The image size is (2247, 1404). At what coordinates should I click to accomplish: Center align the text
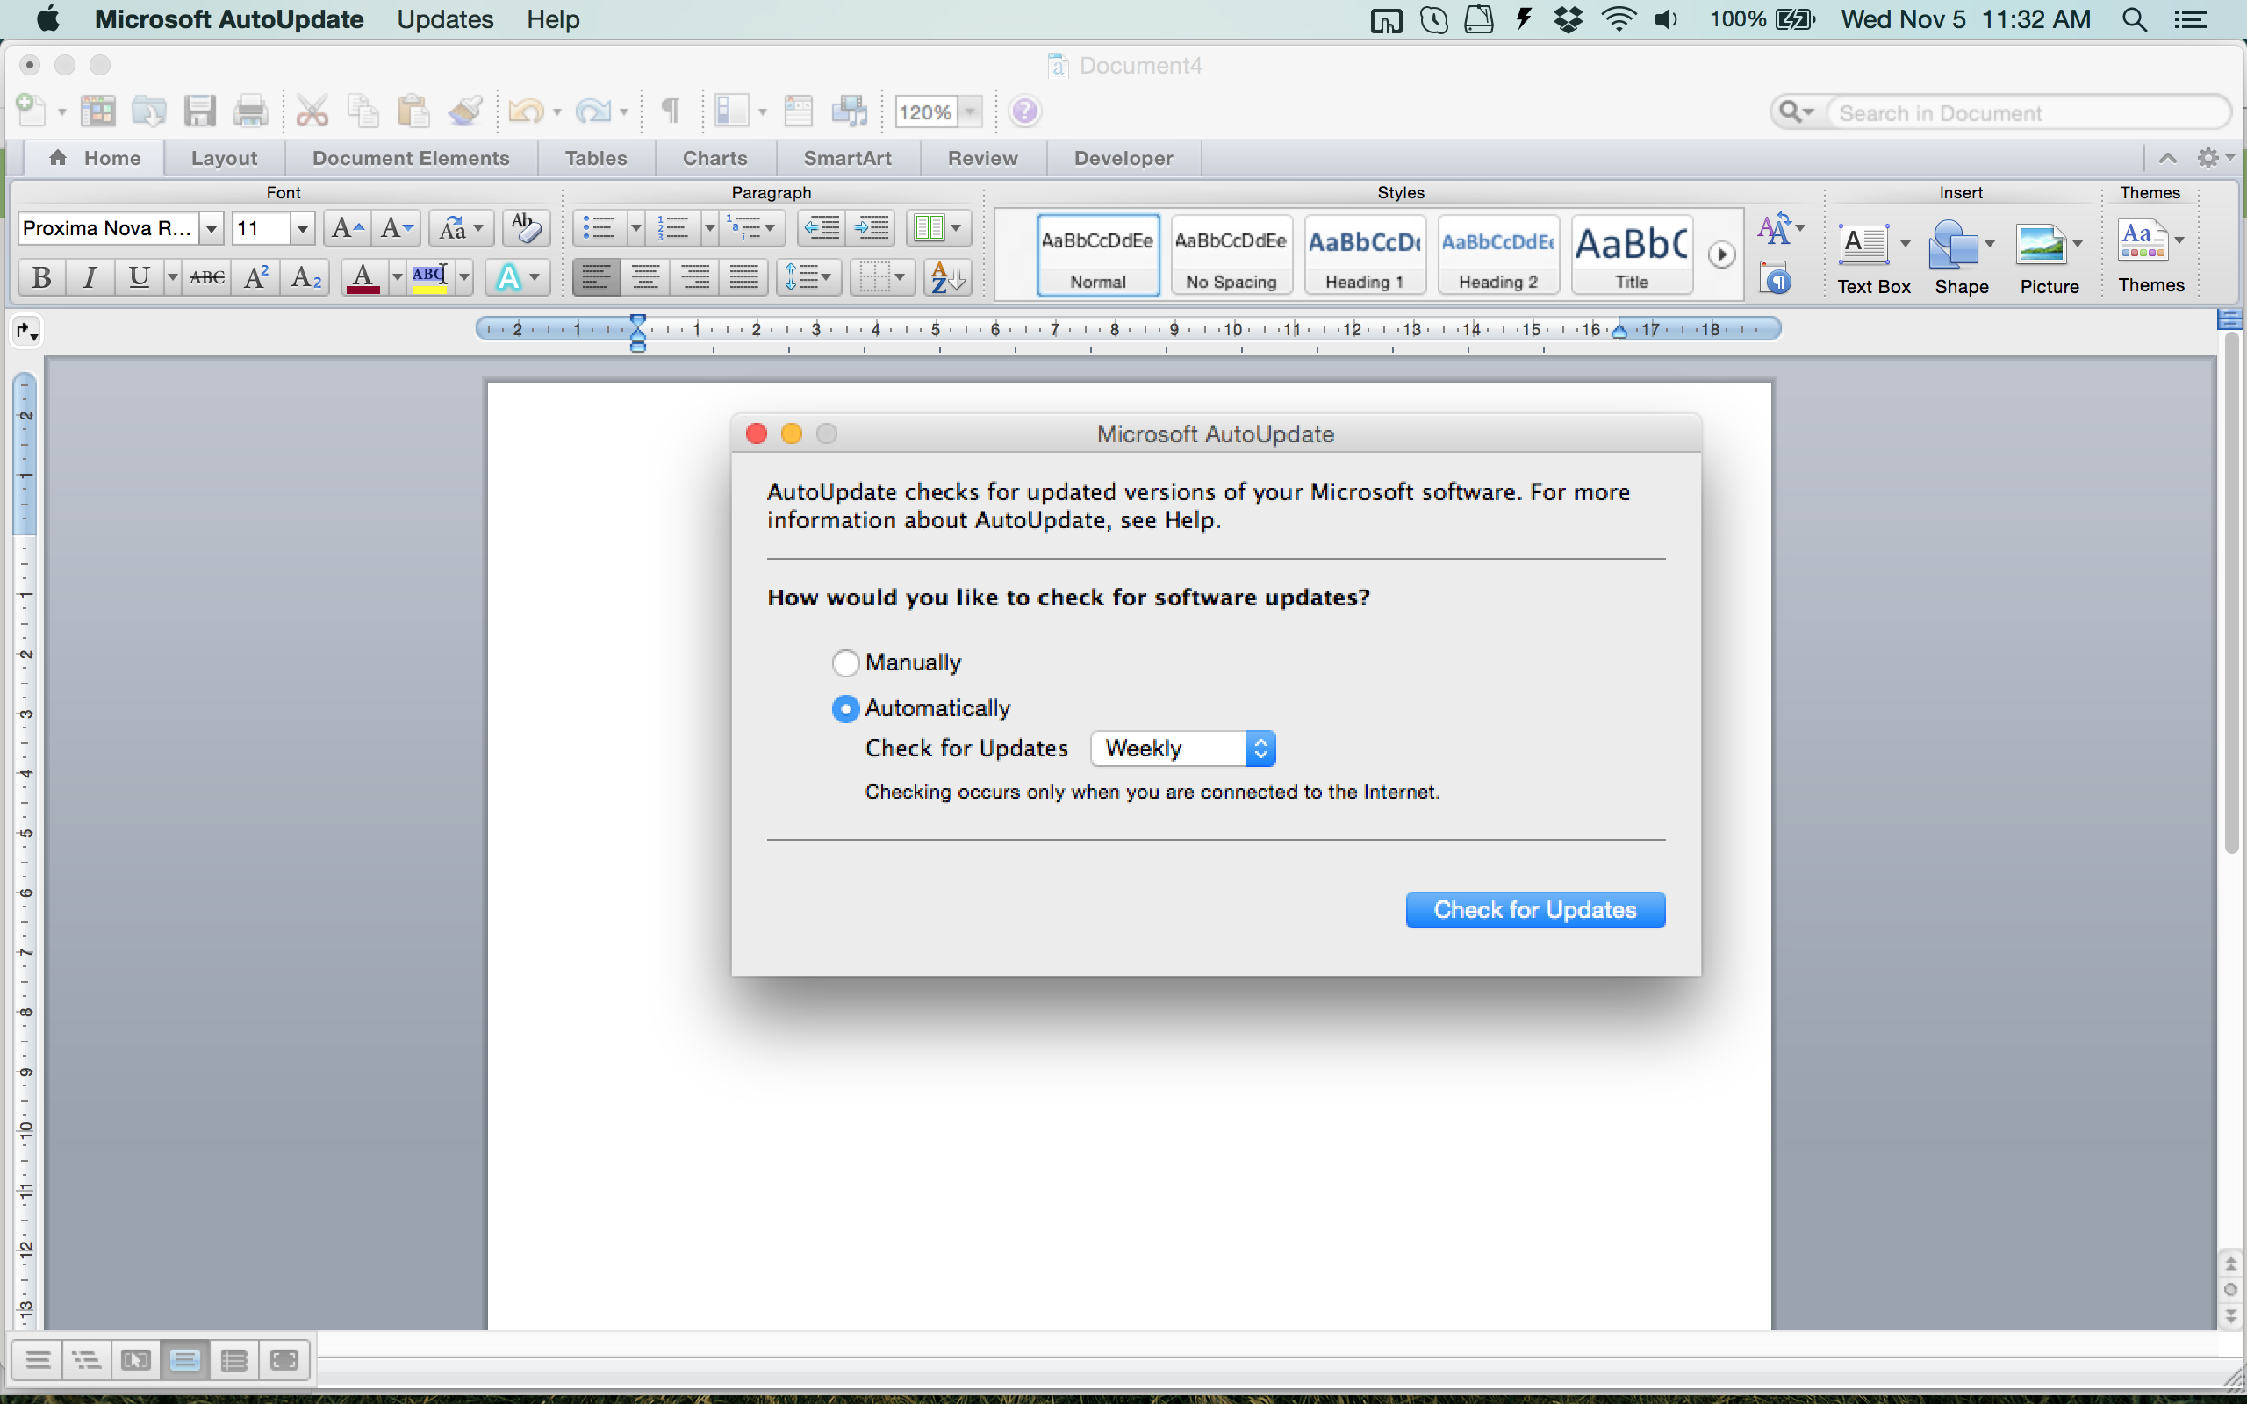tap(645, 276)
